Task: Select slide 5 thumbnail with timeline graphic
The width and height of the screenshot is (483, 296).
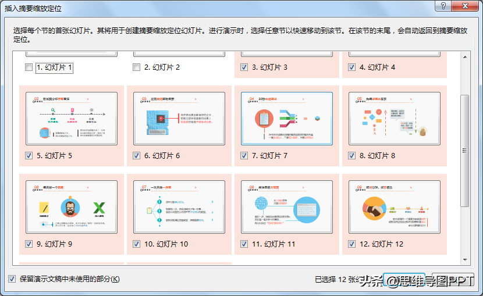Action: point(72,119)
